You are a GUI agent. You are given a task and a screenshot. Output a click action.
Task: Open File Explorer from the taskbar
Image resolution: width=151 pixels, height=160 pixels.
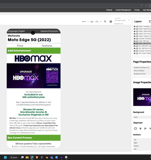point(27,158)
